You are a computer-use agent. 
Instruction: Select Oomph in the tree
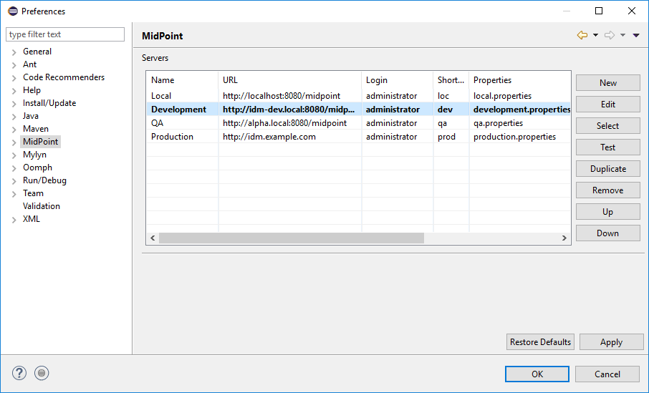(38, 167)
